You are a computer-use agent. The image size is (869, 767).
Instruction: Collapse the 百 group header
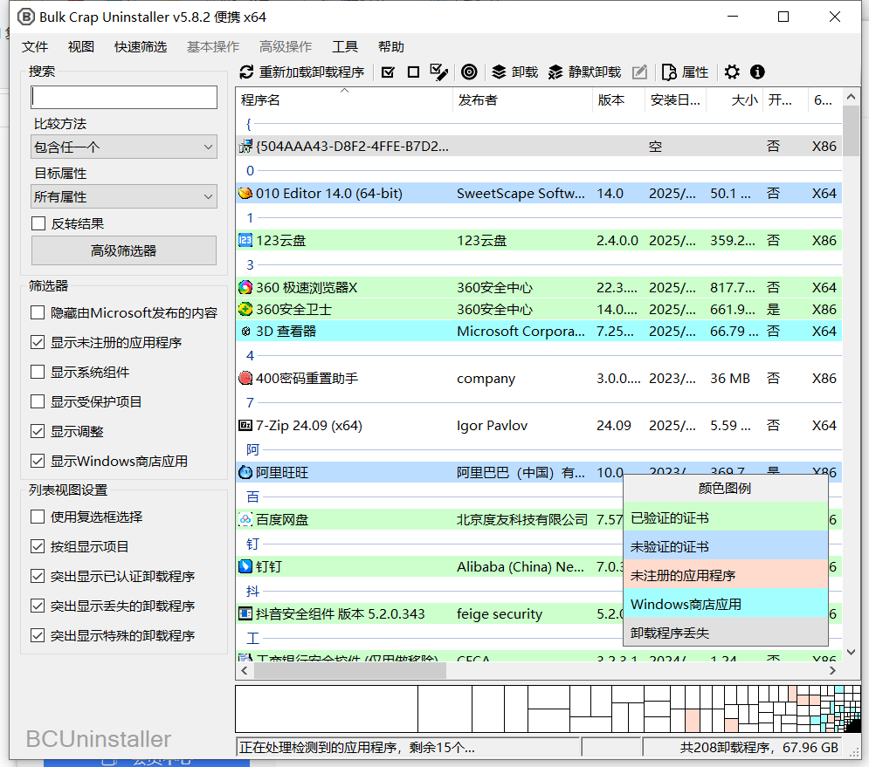[252, 496]
